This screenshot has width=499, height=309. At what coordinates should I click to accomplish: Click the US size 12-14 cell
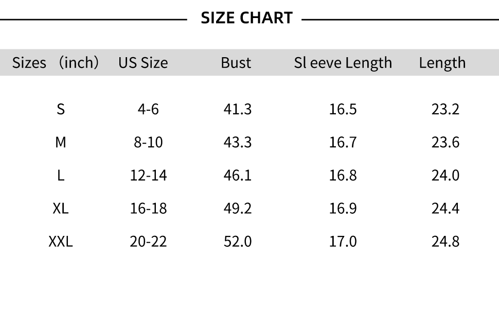tap(148, 175)
